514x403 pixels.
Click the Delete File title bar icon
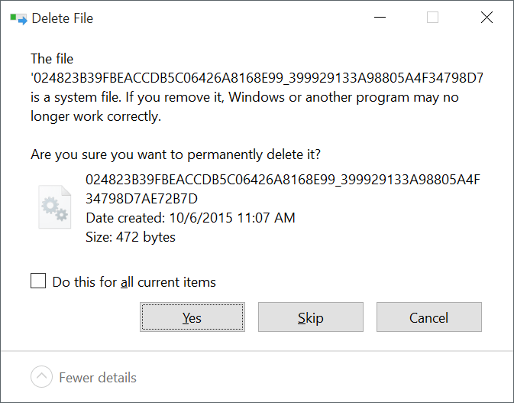(18, 18)
